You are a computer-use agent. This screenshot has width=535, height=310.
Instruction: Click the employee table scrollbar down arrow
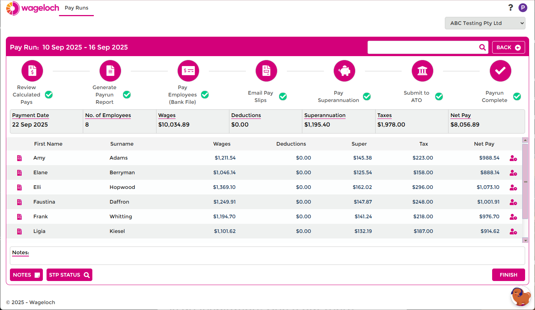point(525,240)
